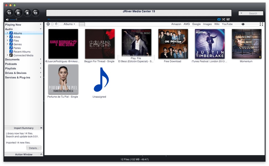Select Files in the Audio tree
Screen dimensions: 269x166
coord(16,41)
